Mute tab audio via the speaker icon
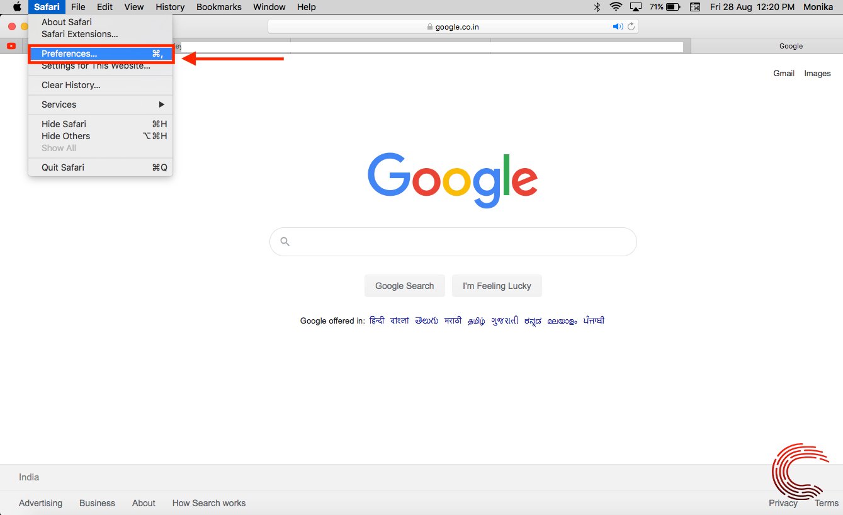 pos(618,26)
